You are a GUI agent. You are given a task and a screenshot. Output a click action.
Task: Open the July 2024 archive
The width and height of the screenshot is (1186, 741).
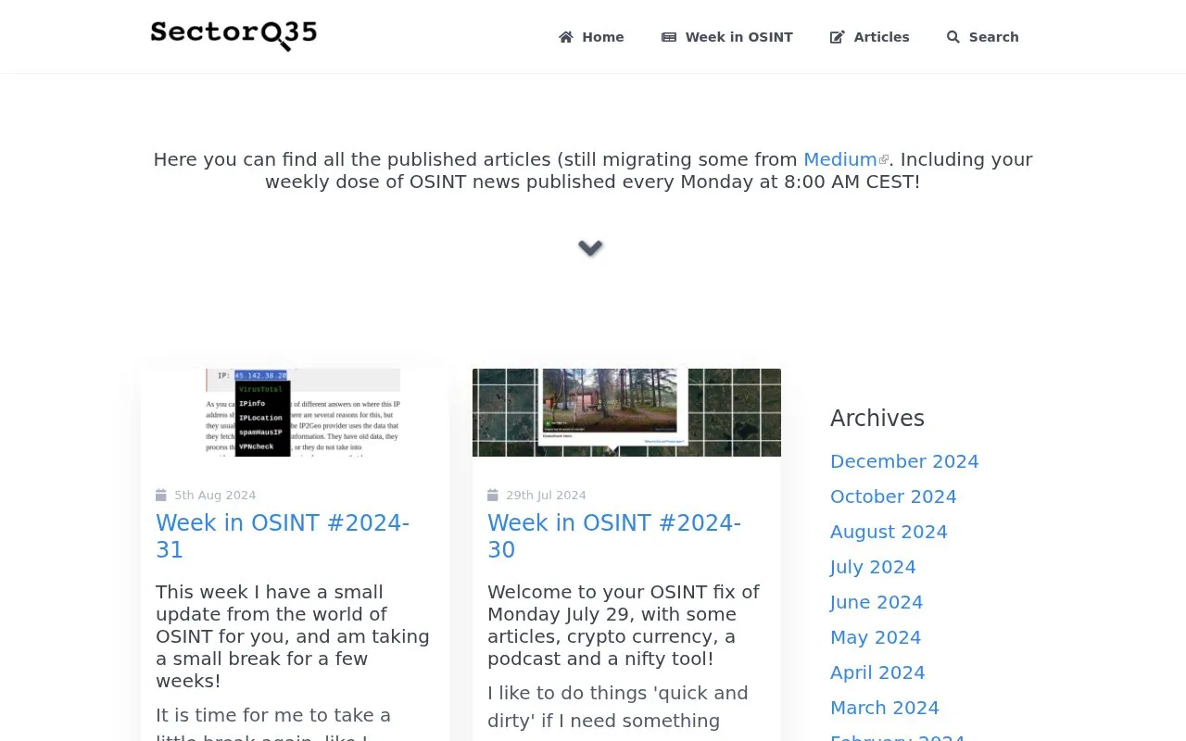(x=873, y=567)
